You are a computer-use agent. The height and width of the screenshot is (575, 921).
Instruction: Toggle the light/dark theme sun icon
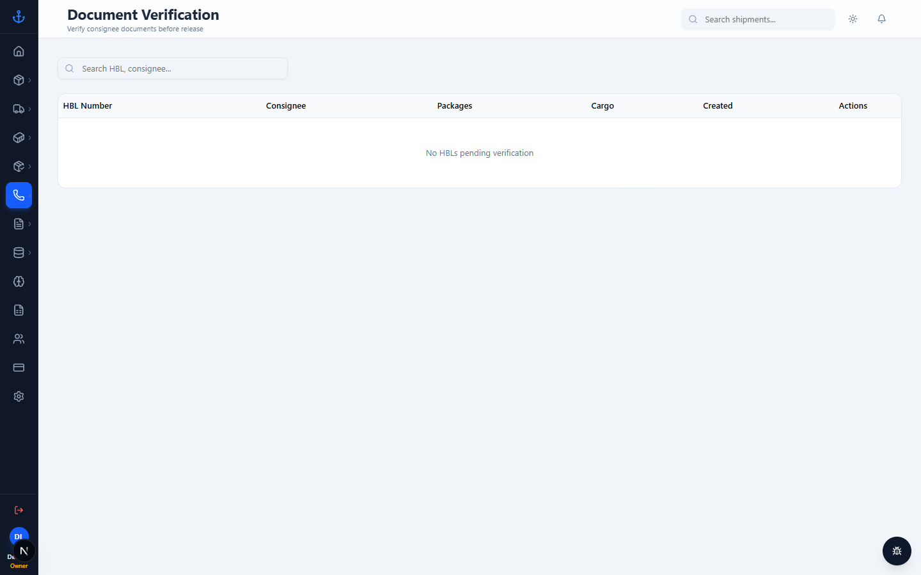click(x=853, y=19)
